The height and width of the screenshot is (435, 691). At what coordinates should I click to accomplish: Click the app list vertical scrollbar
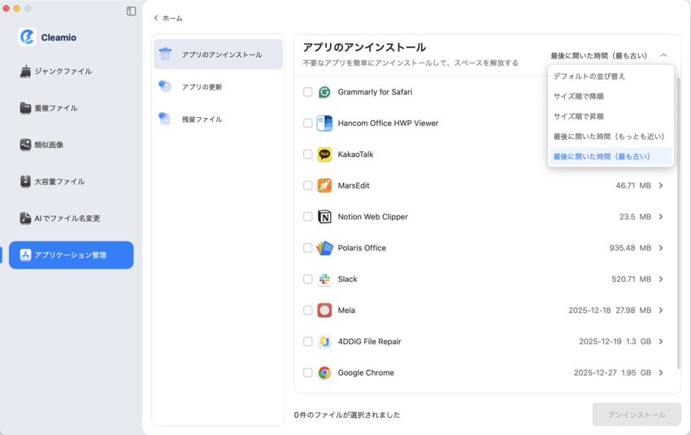[679, 223]
